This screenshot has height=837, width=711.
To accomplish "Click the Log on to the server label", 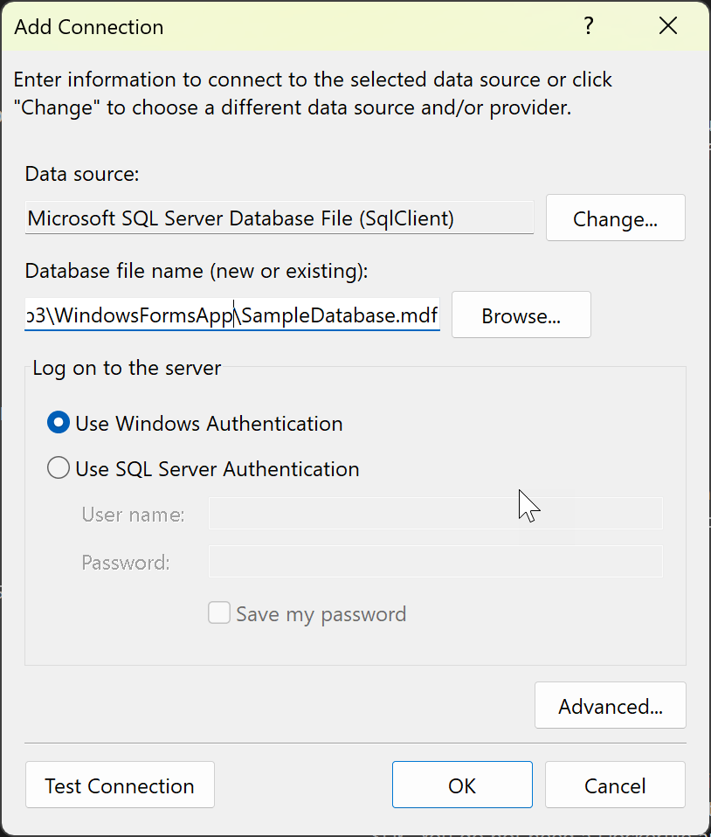I will tap(126, 368).
